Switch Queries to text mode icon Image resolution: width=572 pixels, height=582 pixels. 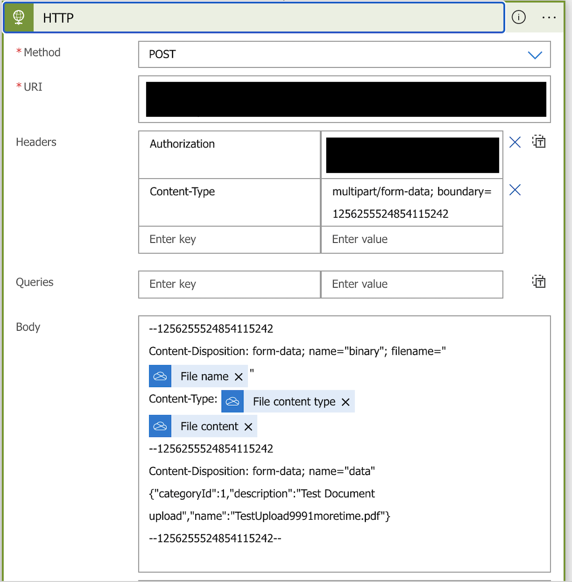point(538,282)
